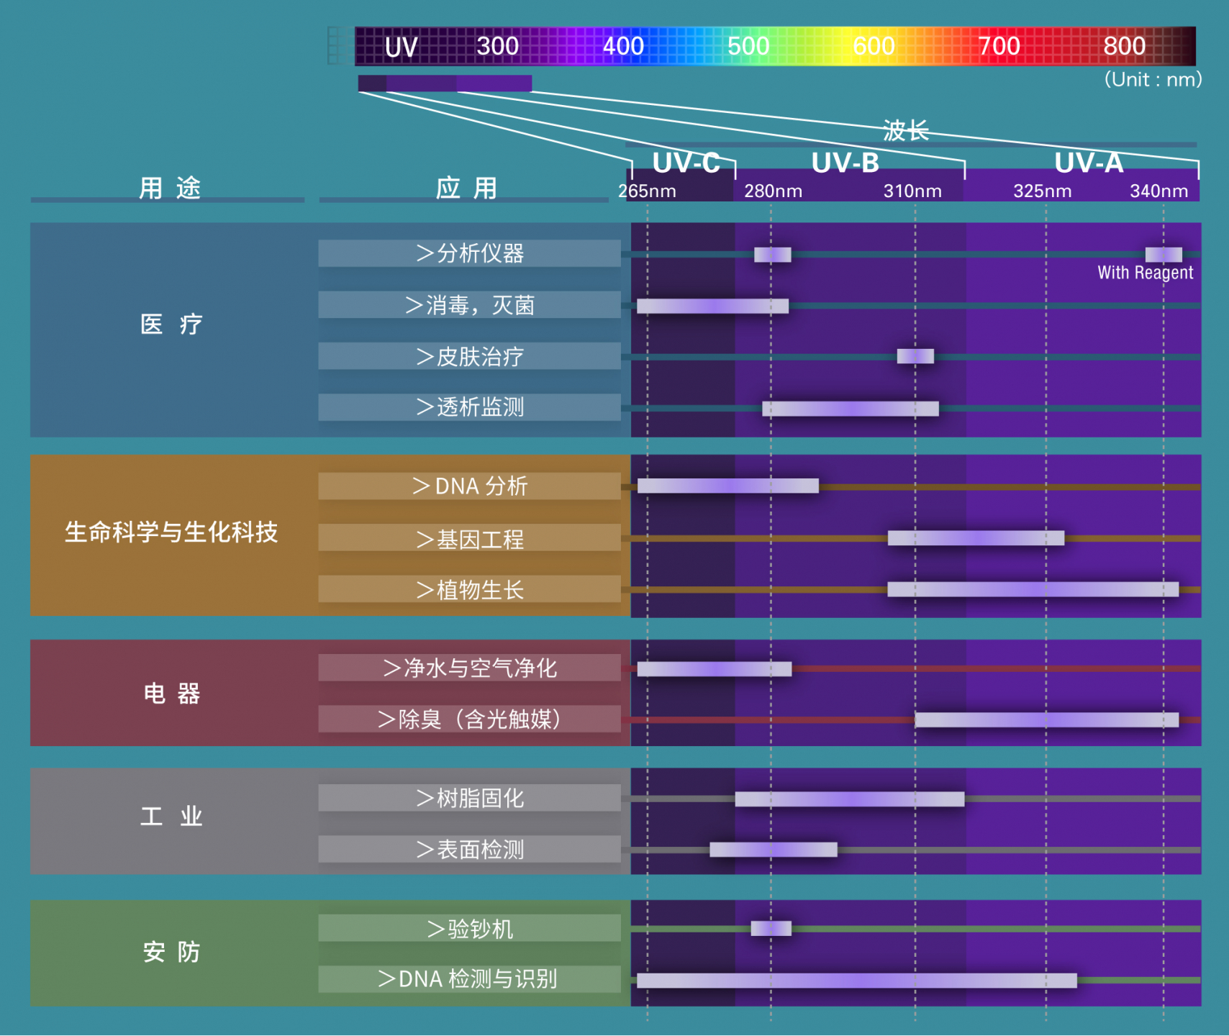Select the >树脂固化 application label
The width and height of the screenshot is (1229, 1036).
point(469,798)
